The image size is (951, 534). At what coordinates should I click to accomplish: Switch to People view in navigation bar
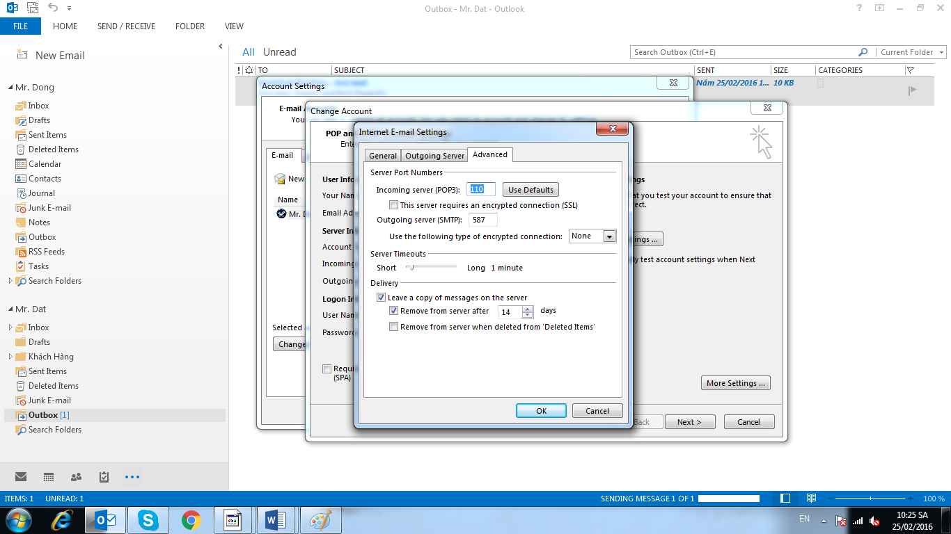click(x=77, y=477)
